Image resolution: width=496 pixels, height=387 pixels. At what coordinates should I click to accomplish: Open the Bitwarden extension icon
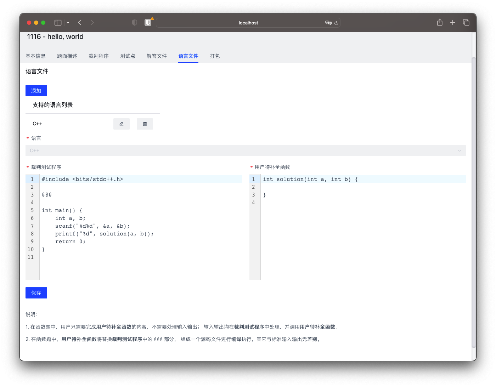click(148, 23)
